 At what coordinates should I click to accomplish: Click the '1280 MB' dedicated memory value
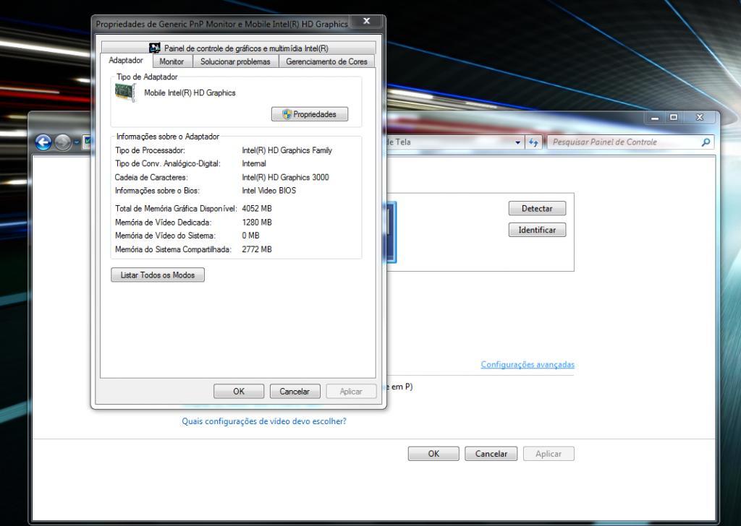[257, 223]
